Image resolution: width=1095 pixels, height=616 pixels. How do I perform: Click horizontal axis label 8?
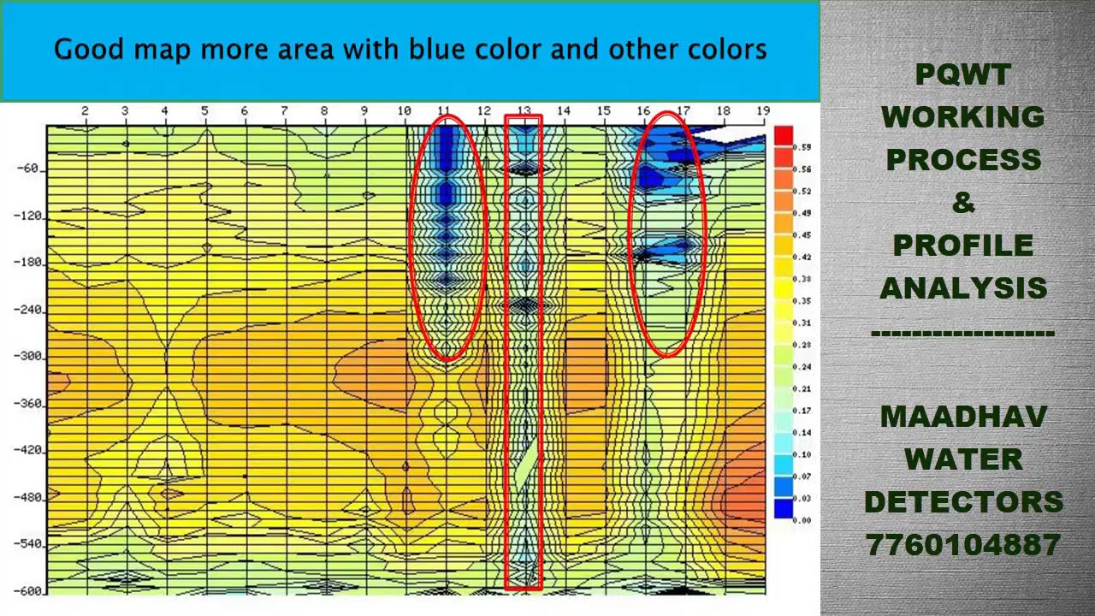(x=324, y=111)
